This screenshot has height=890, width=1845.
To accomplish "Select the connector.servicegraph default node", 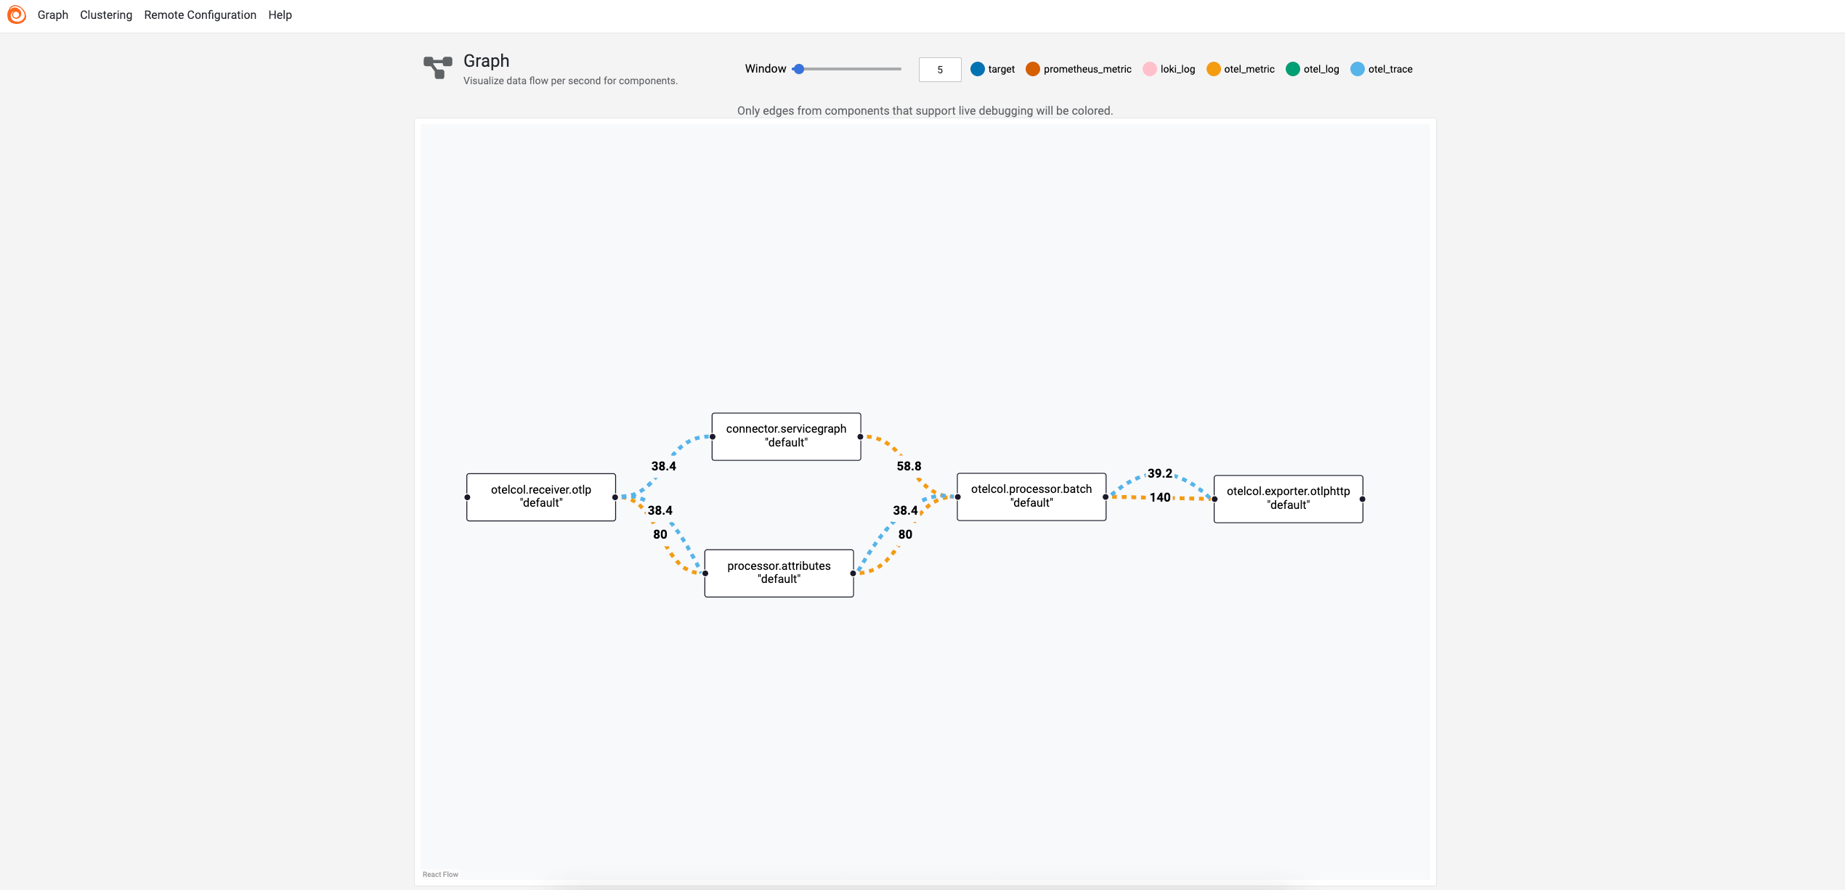I will point(786,436).
